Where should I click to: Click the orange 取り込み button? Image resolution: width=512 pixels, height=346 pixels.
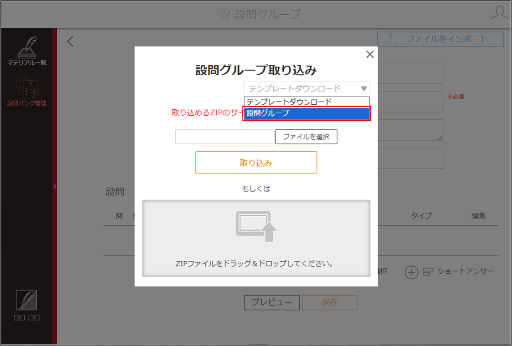point(256,162)
